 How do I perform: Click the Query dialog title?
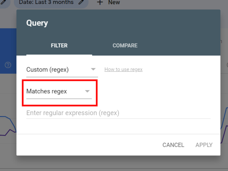(x=37, y=23)
